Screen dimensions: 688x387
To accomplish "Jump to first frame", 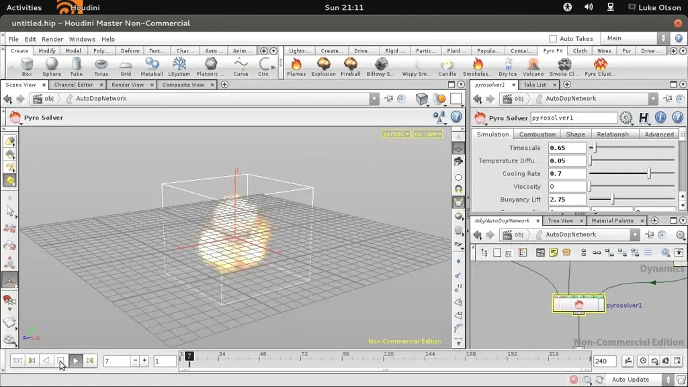I will [17, 361].
